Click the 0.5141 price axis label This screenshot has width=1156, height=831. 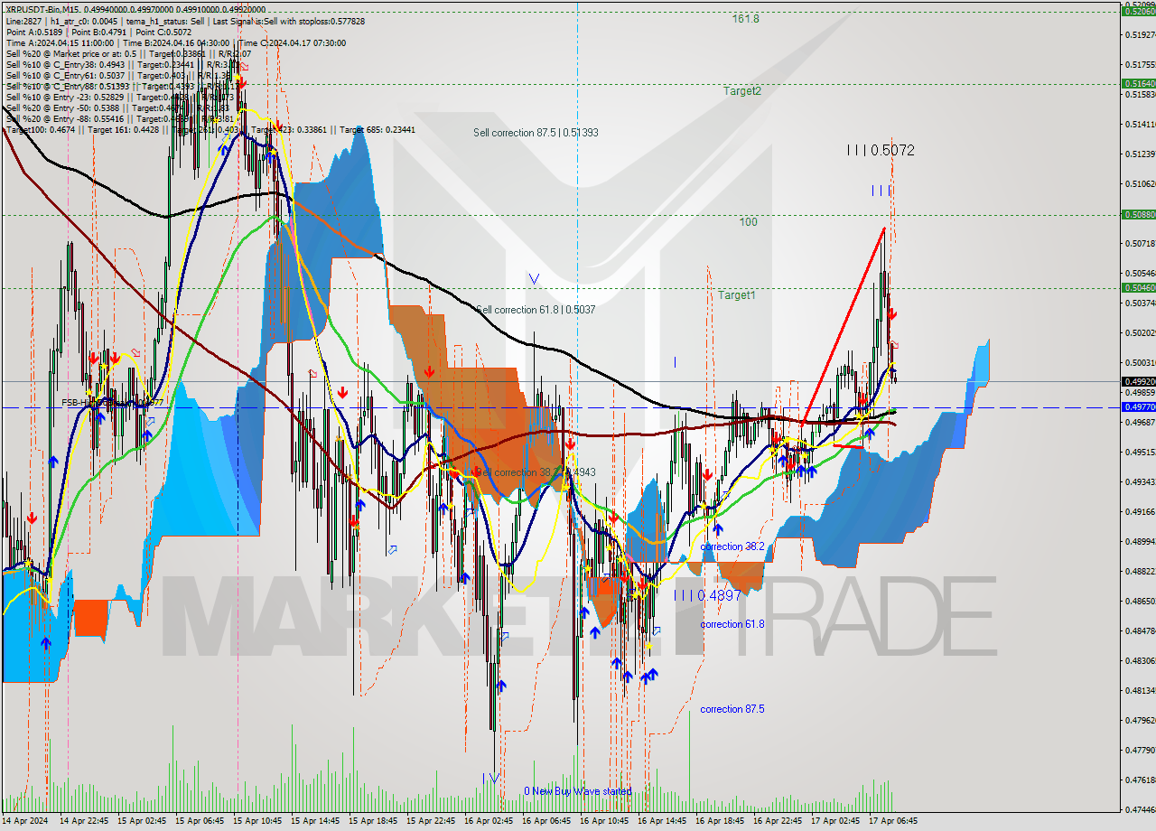[1140, 125]
